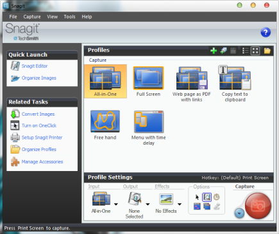
Task: Select the All-in-One capture profile
Action: (x=105, y=81)
